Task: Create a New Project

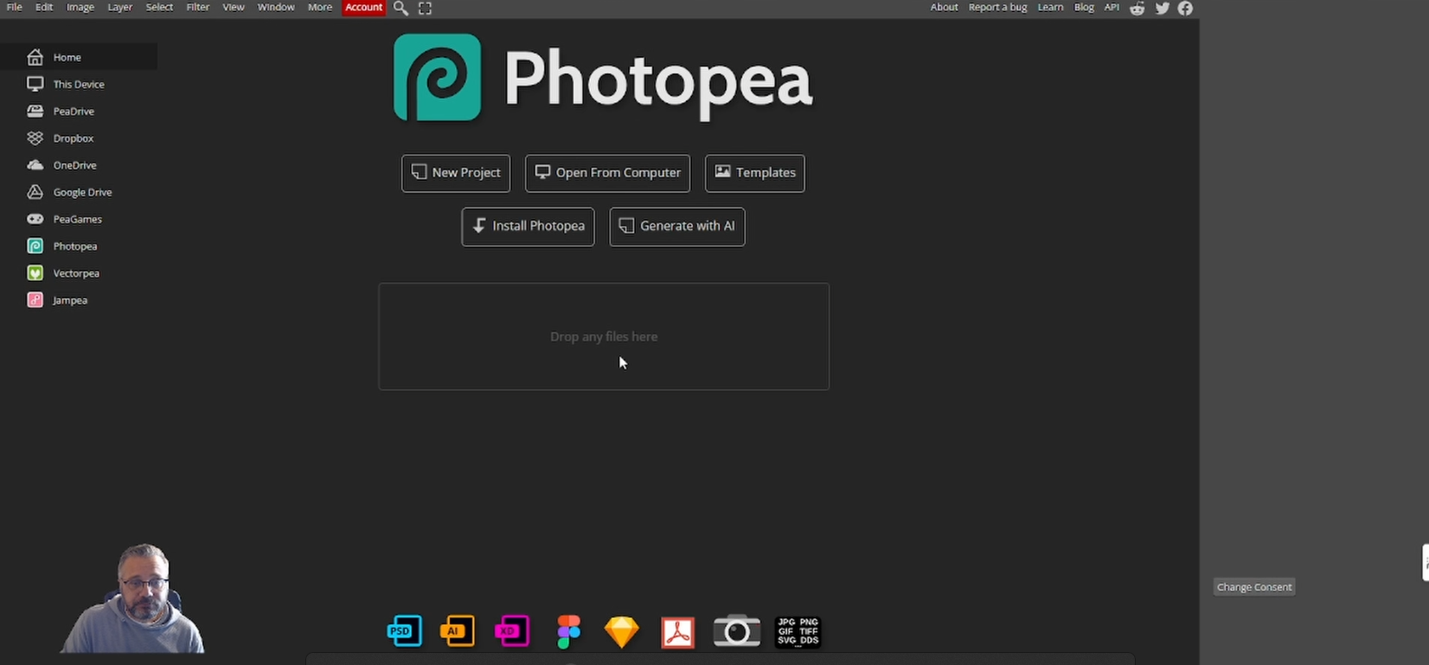Action: pos(456,173)
